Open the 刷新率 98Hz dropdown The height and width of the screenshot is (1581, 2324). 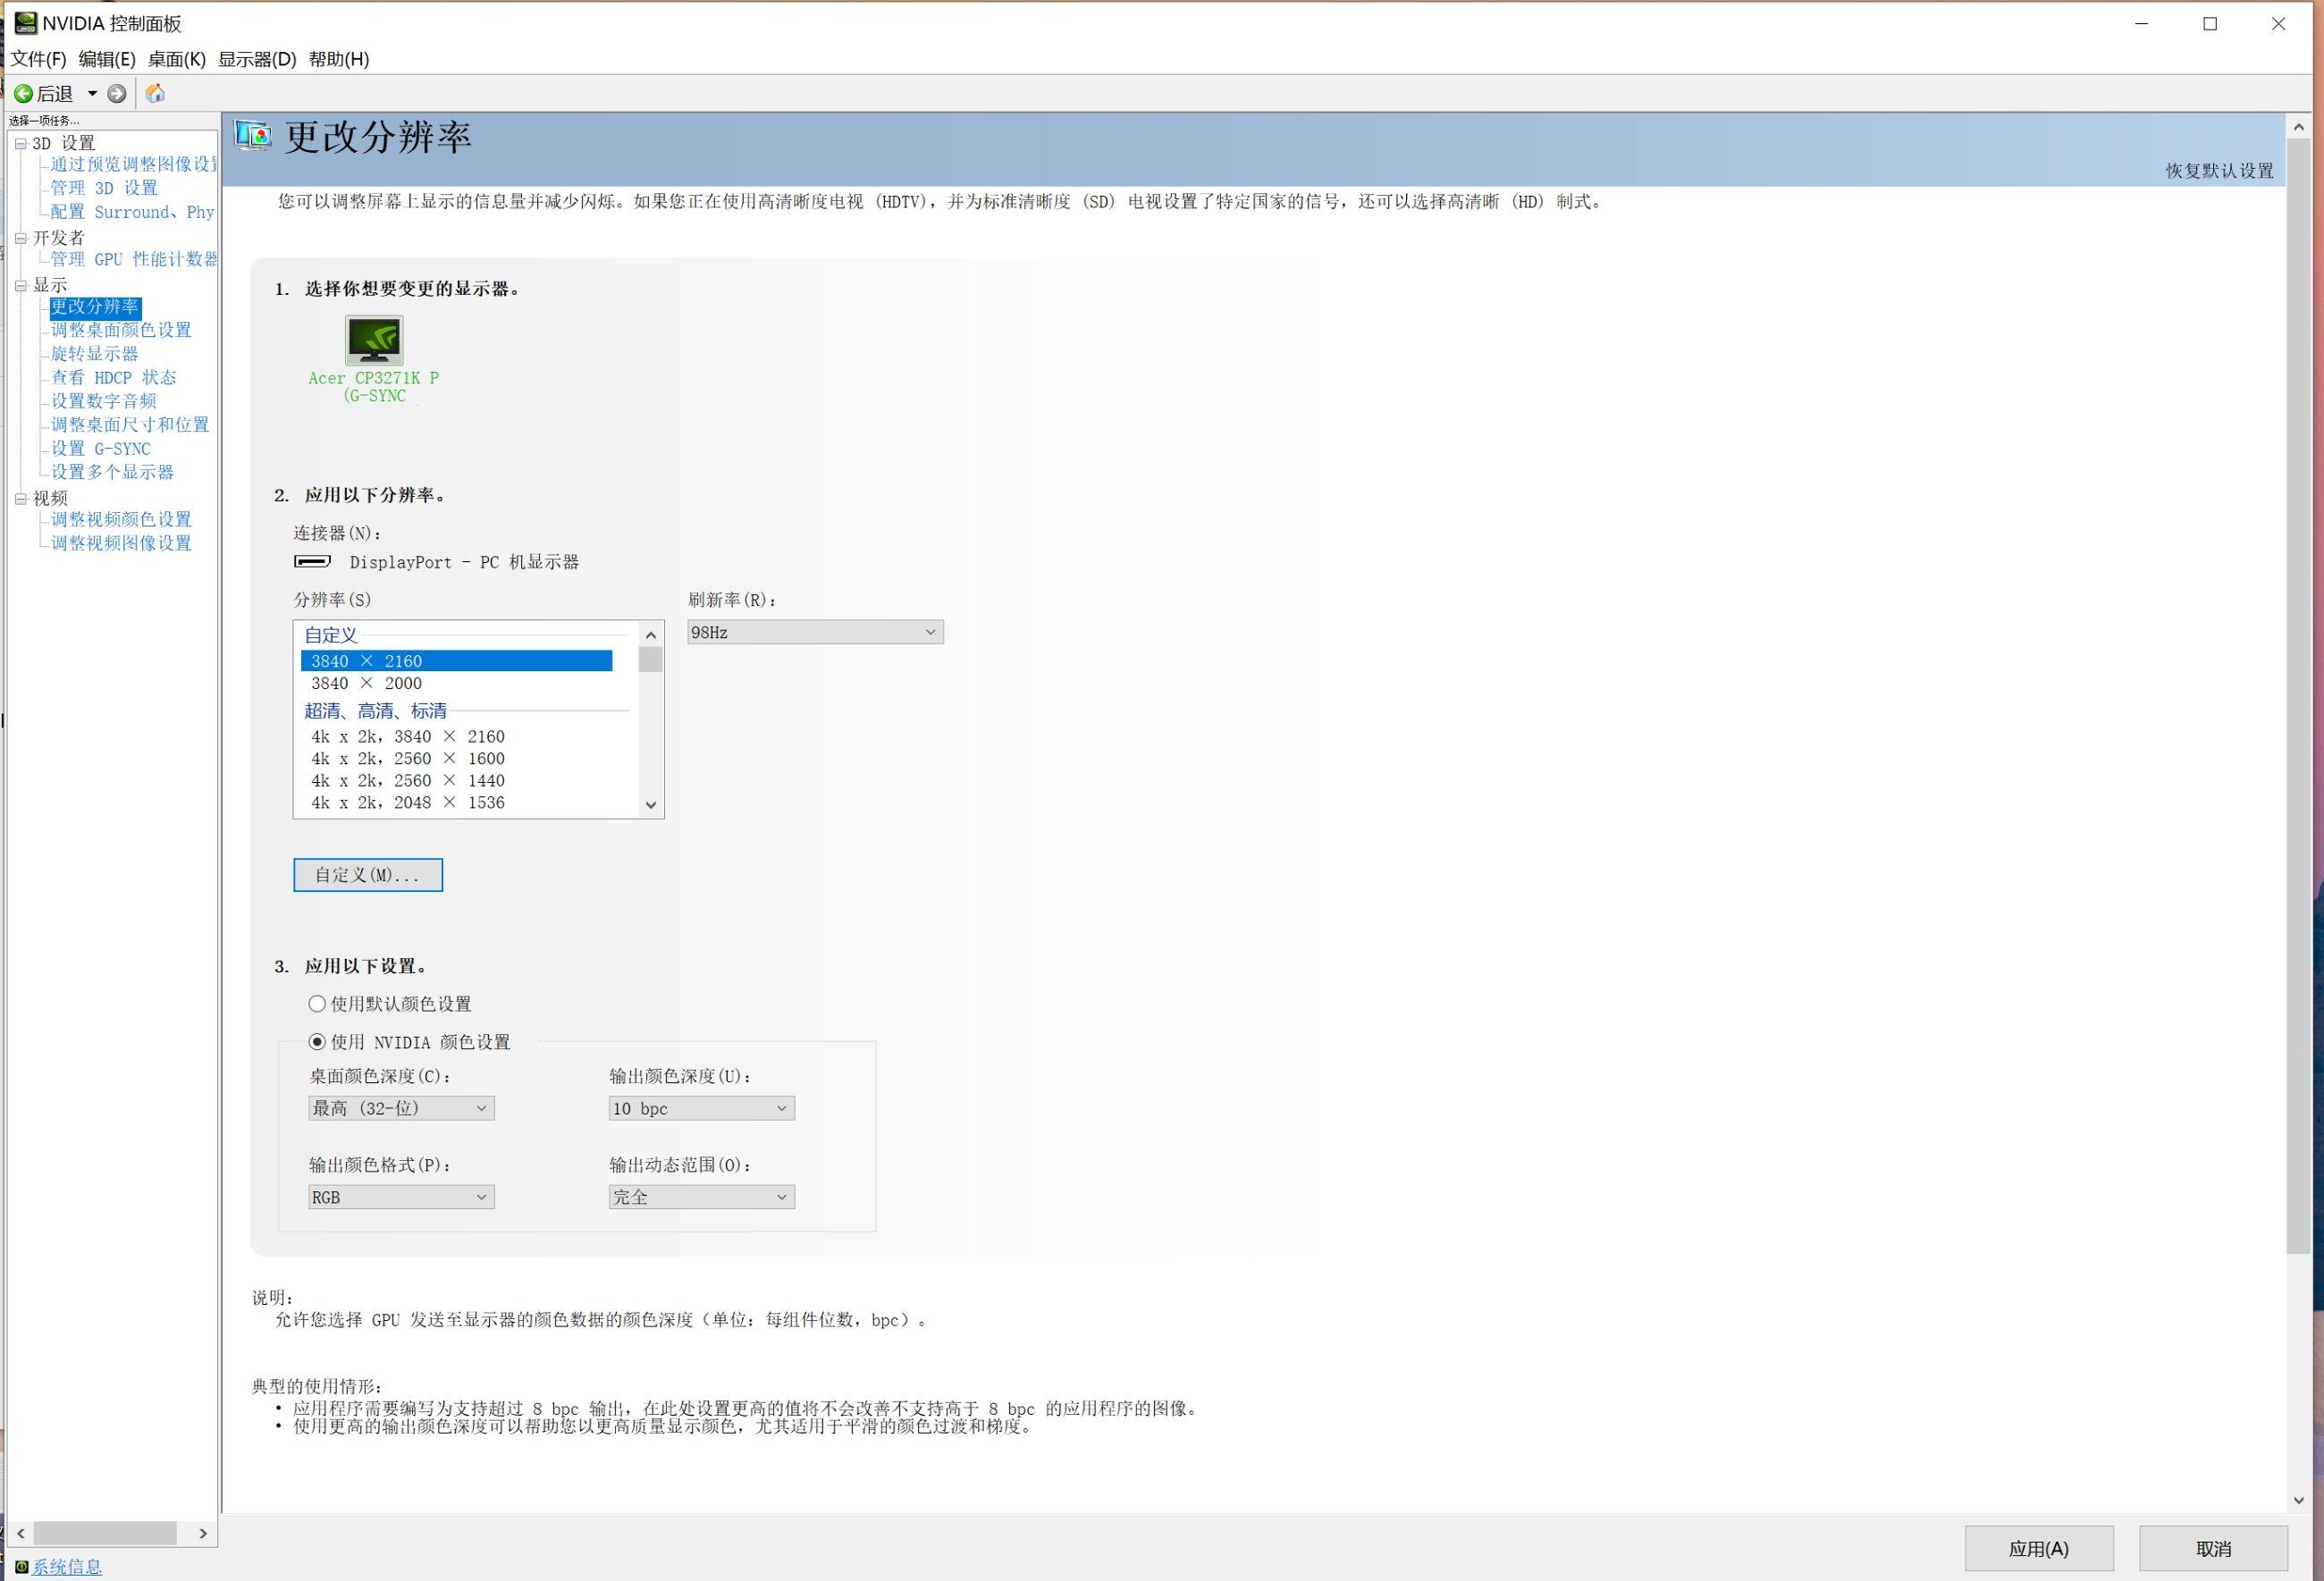pyautogui.click(x=815, y=633)
